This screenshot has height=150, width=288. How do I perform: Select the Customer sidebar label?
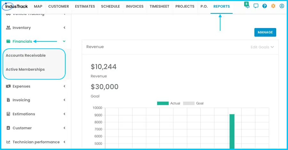pos(22,128)
